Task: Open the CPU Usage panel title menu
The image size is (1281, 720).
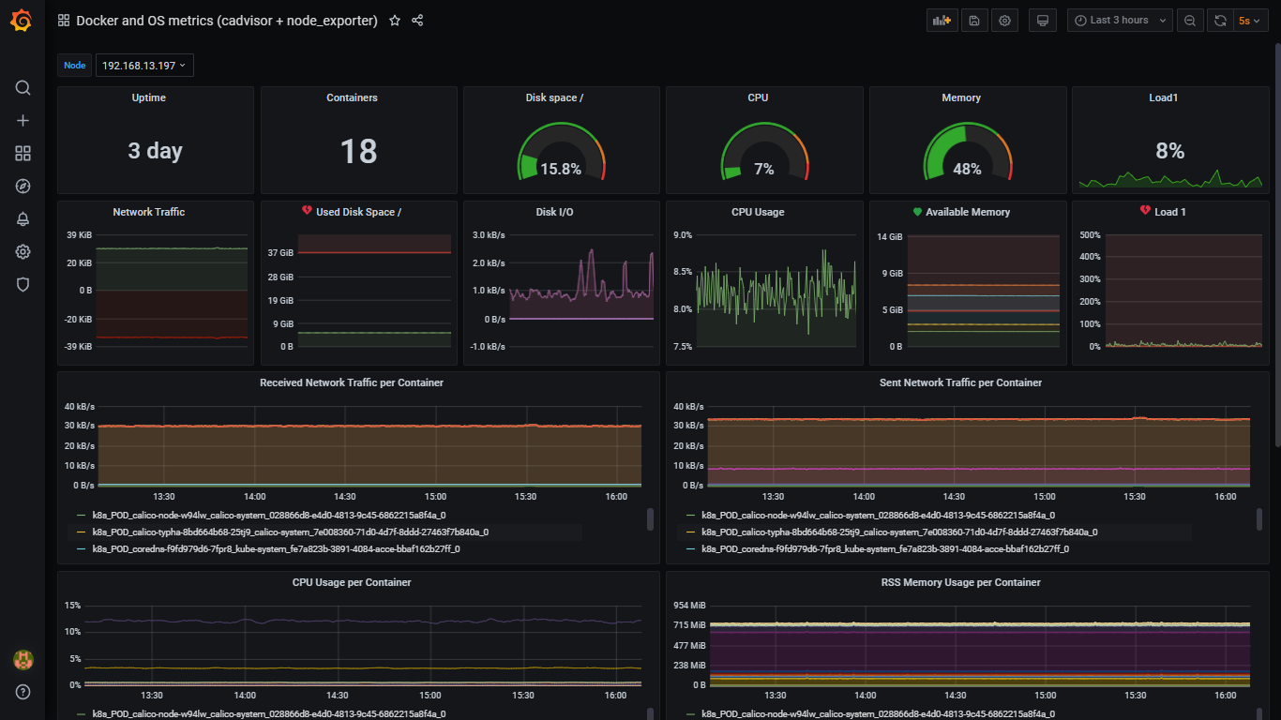Action: coord(758,212)
